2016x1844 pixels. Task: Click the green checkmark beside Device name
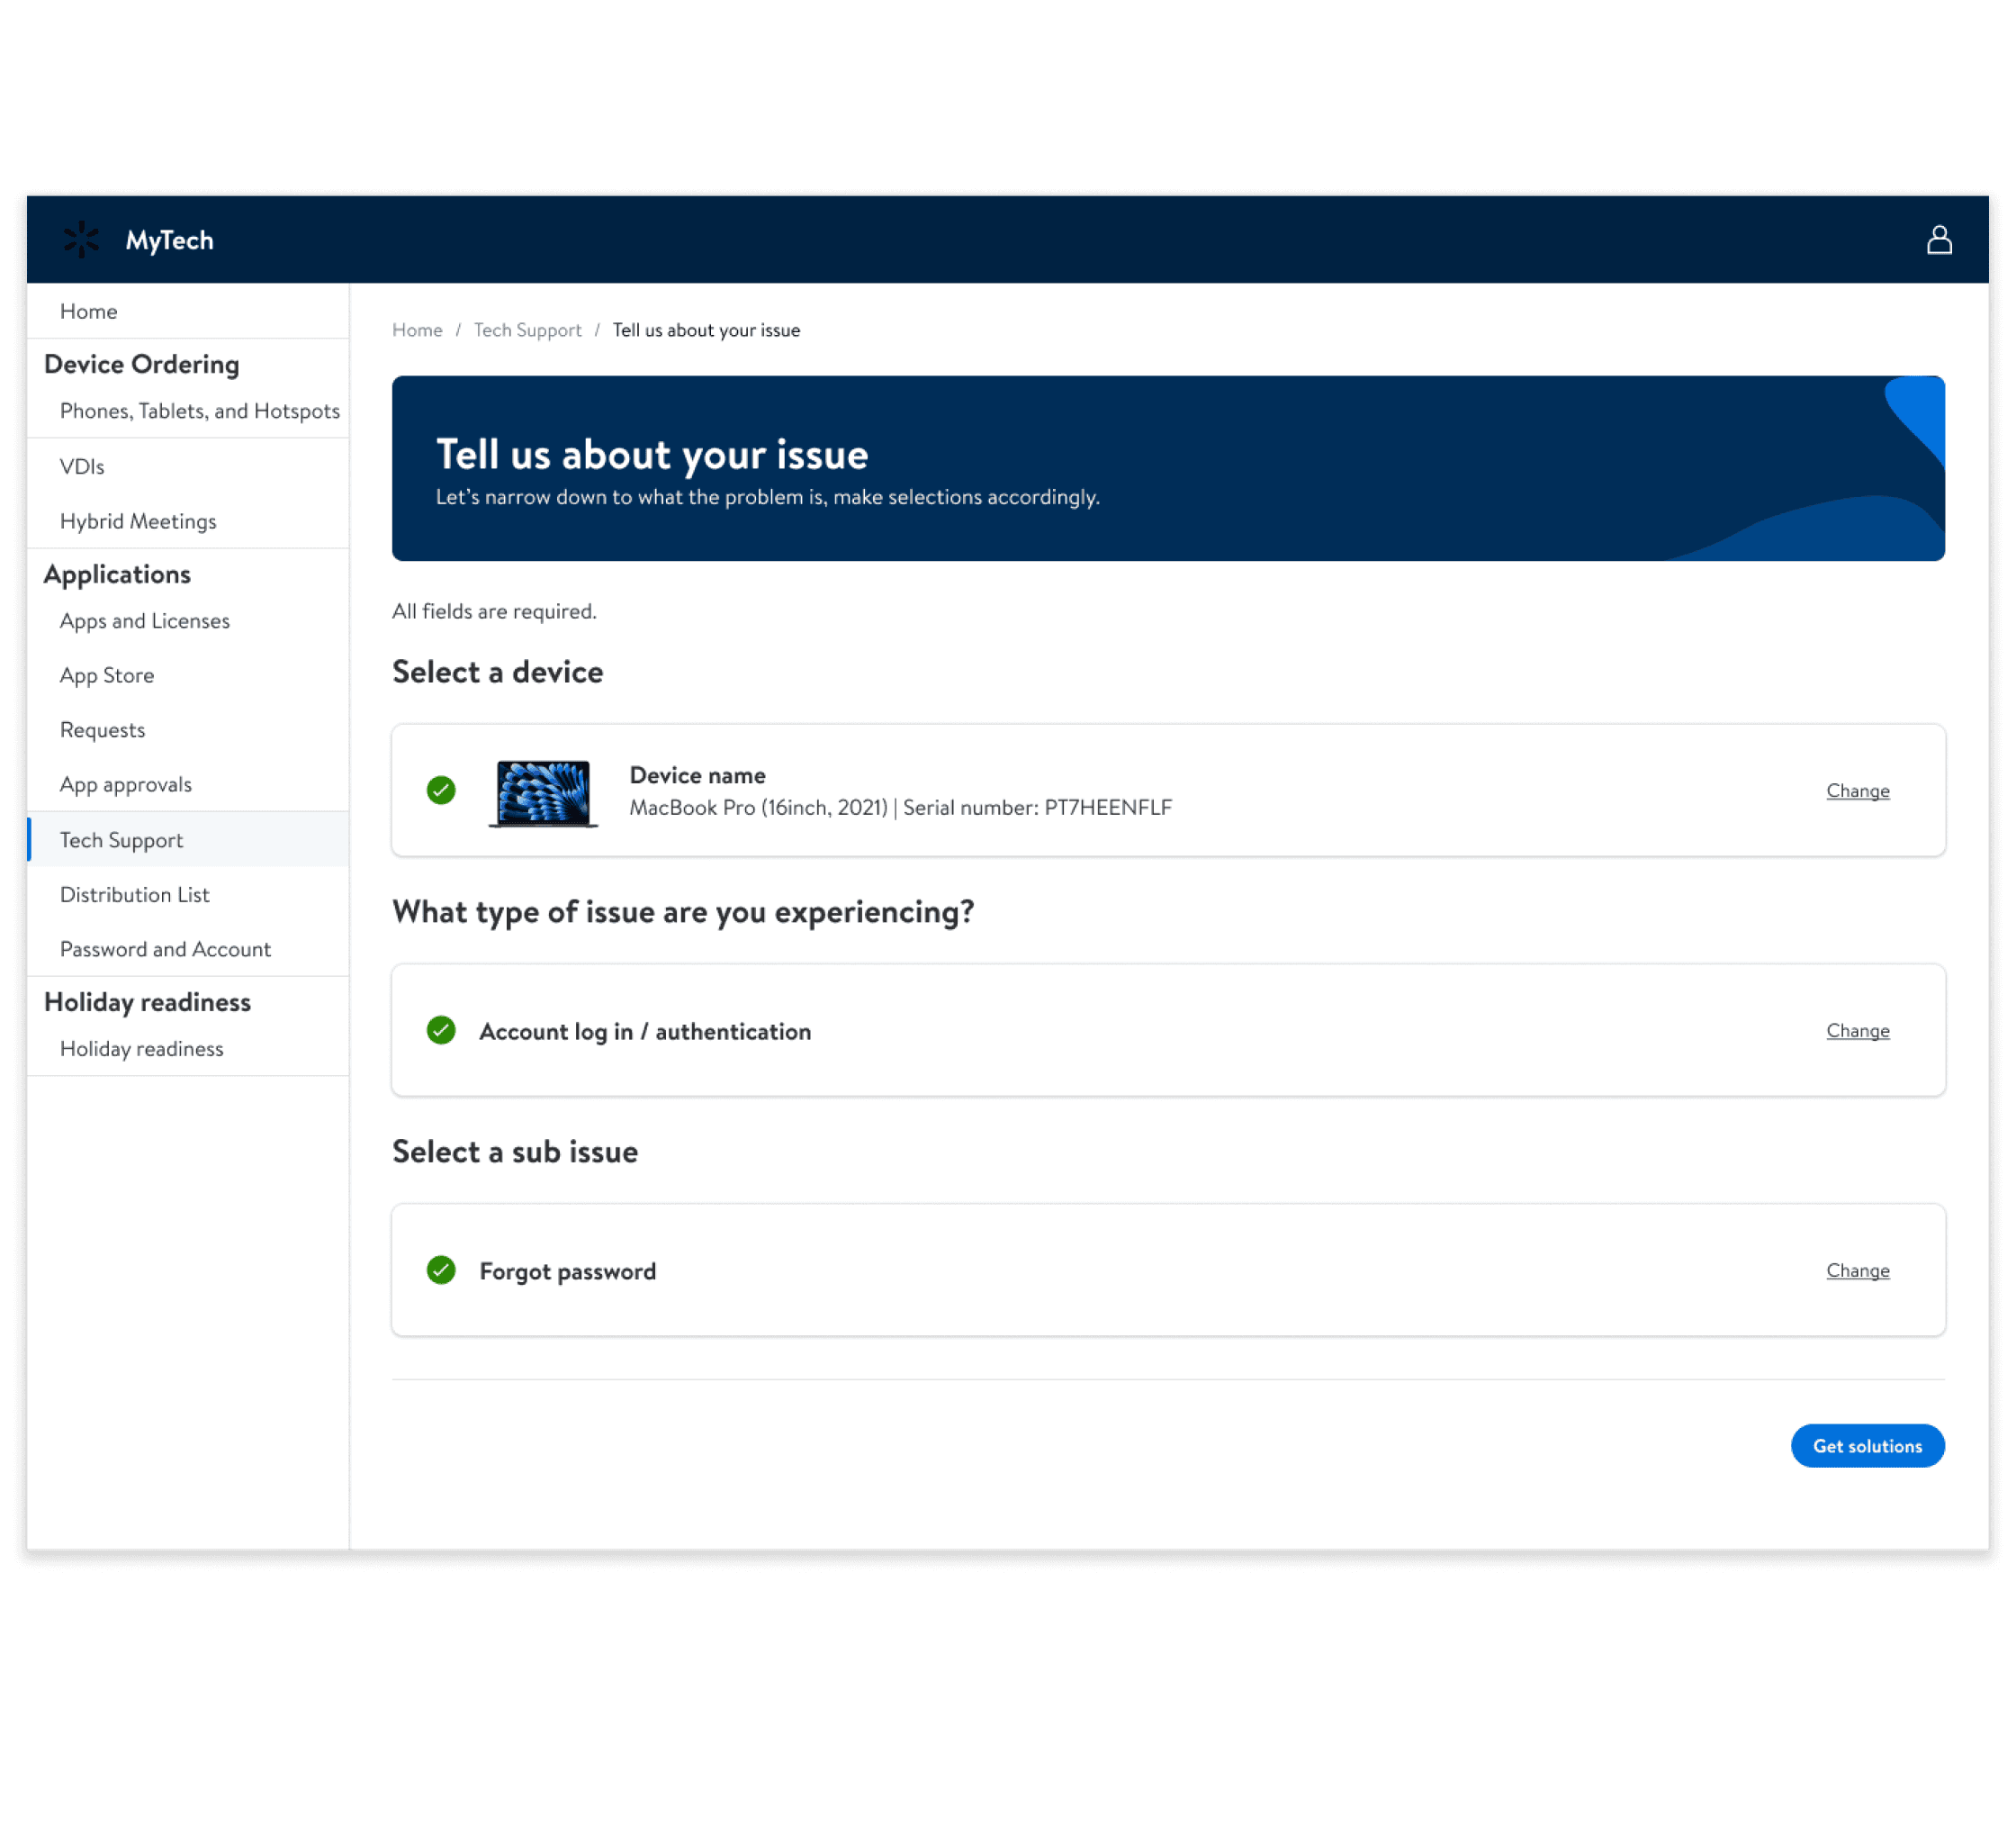coord(441,791)
